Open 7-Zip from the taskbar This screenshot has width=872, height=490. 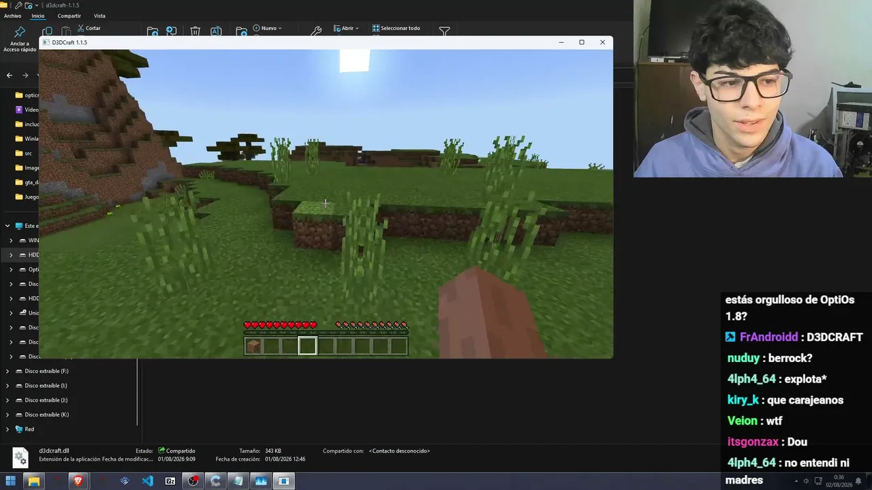(x=170, y=481)
